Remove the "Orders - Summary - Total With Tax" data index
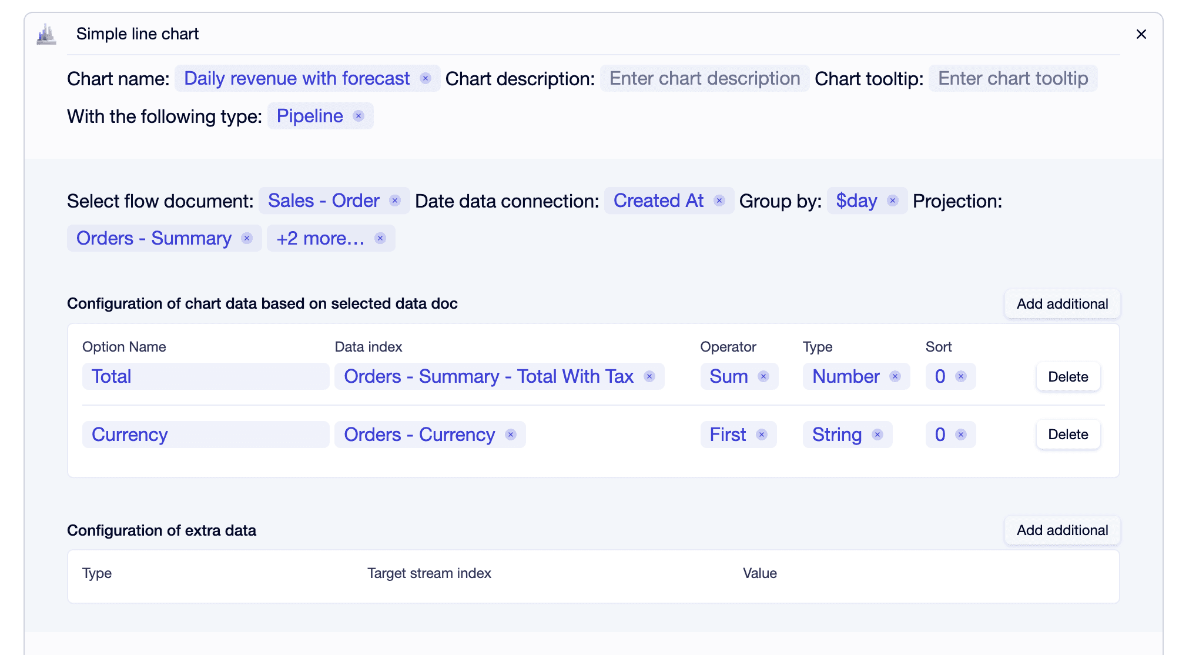The width and height of the screenshot is (1179, 655). (649, 376)
